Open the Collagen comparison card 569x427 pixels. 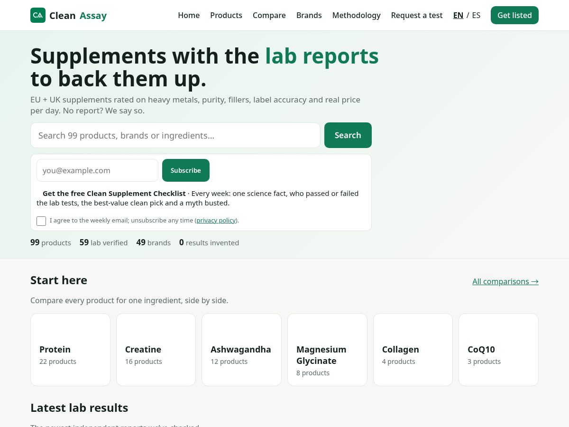coord(413,350)
